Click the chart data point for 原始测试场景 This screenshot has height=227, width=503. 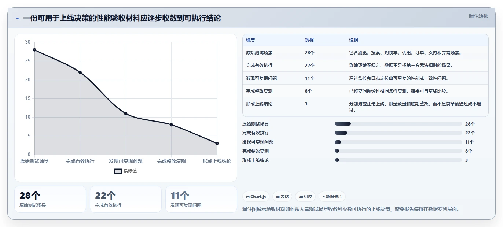pos(34,50)
